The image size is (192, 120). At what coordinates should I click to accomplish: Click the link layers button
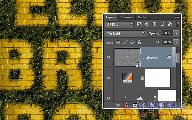pyautogui.click(x=118, y=105)
